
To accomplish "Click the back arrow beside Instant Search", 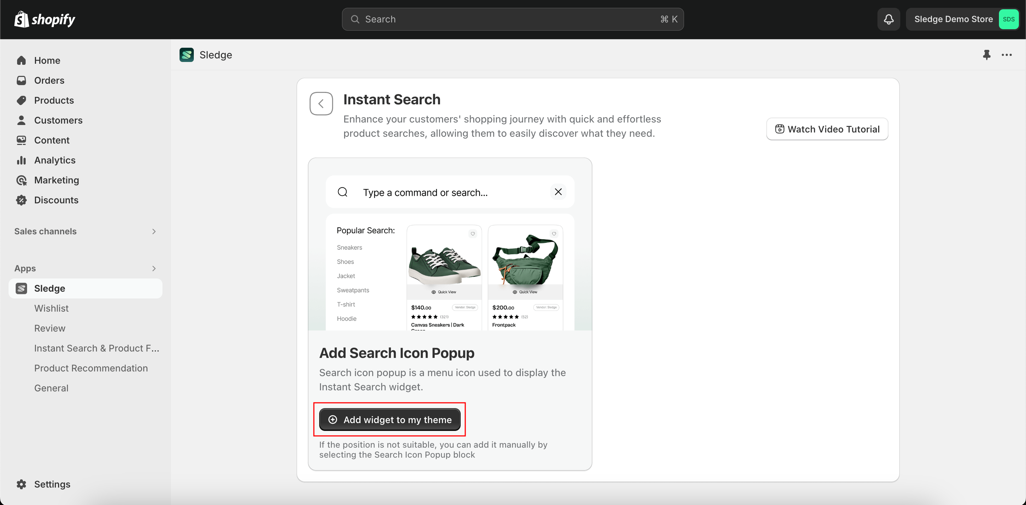I will (x=321, y=104).
